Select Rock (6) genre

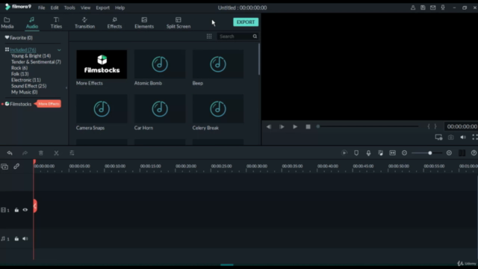(19, 68)
